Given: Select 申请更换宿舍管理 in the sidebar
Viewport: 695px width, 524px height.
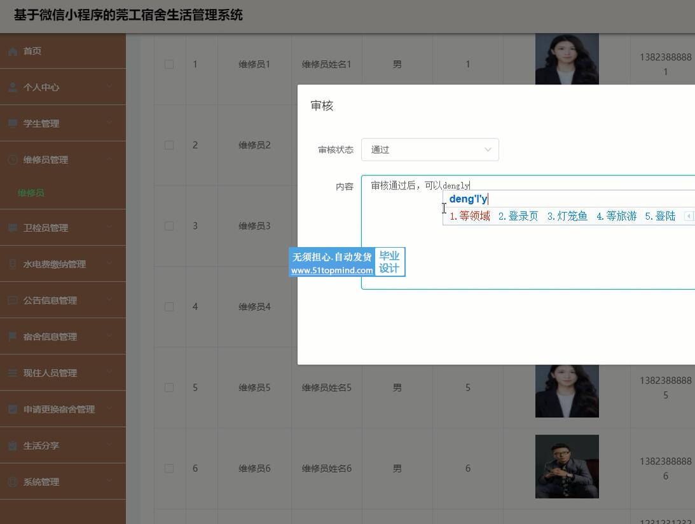Looking at the screenshot, I should (58, 409).
